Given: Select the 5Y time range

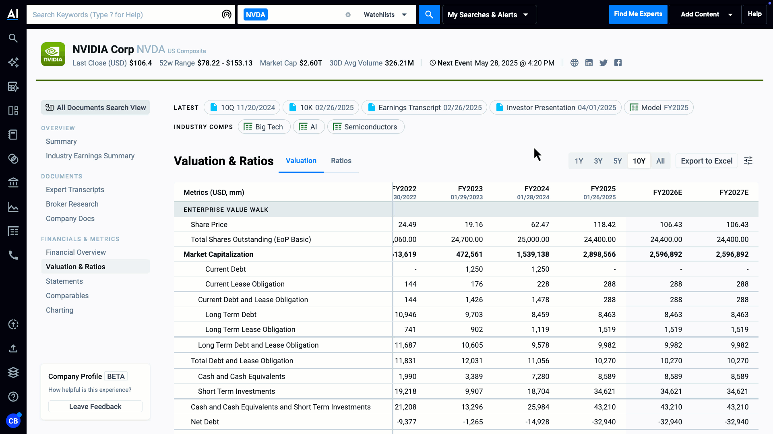Looking at the screenshot, I should pos(618,161).
